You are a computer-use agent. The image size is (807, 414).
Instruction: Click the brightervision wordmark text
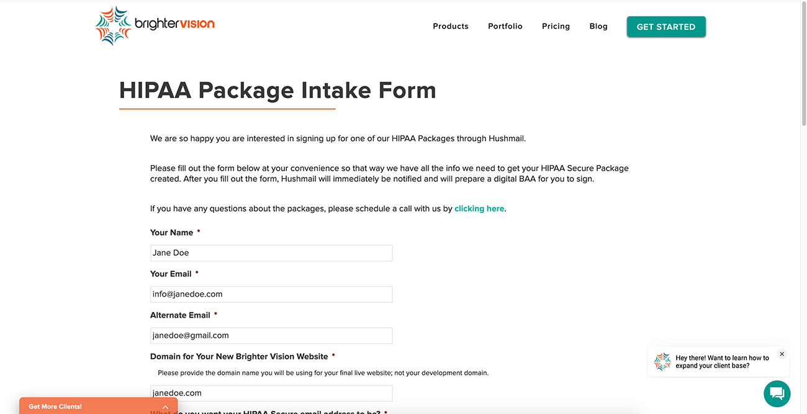pyautogui.click(x=175, y=24)
